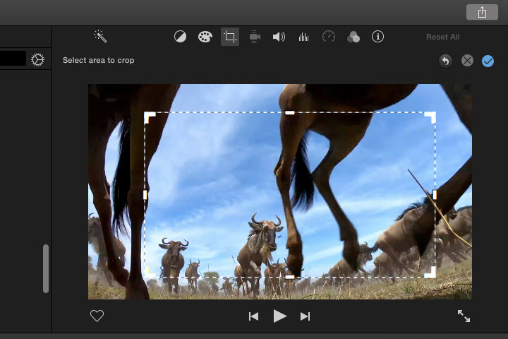Open noise reduction and equalizer tool

click(x=303, y=37)
